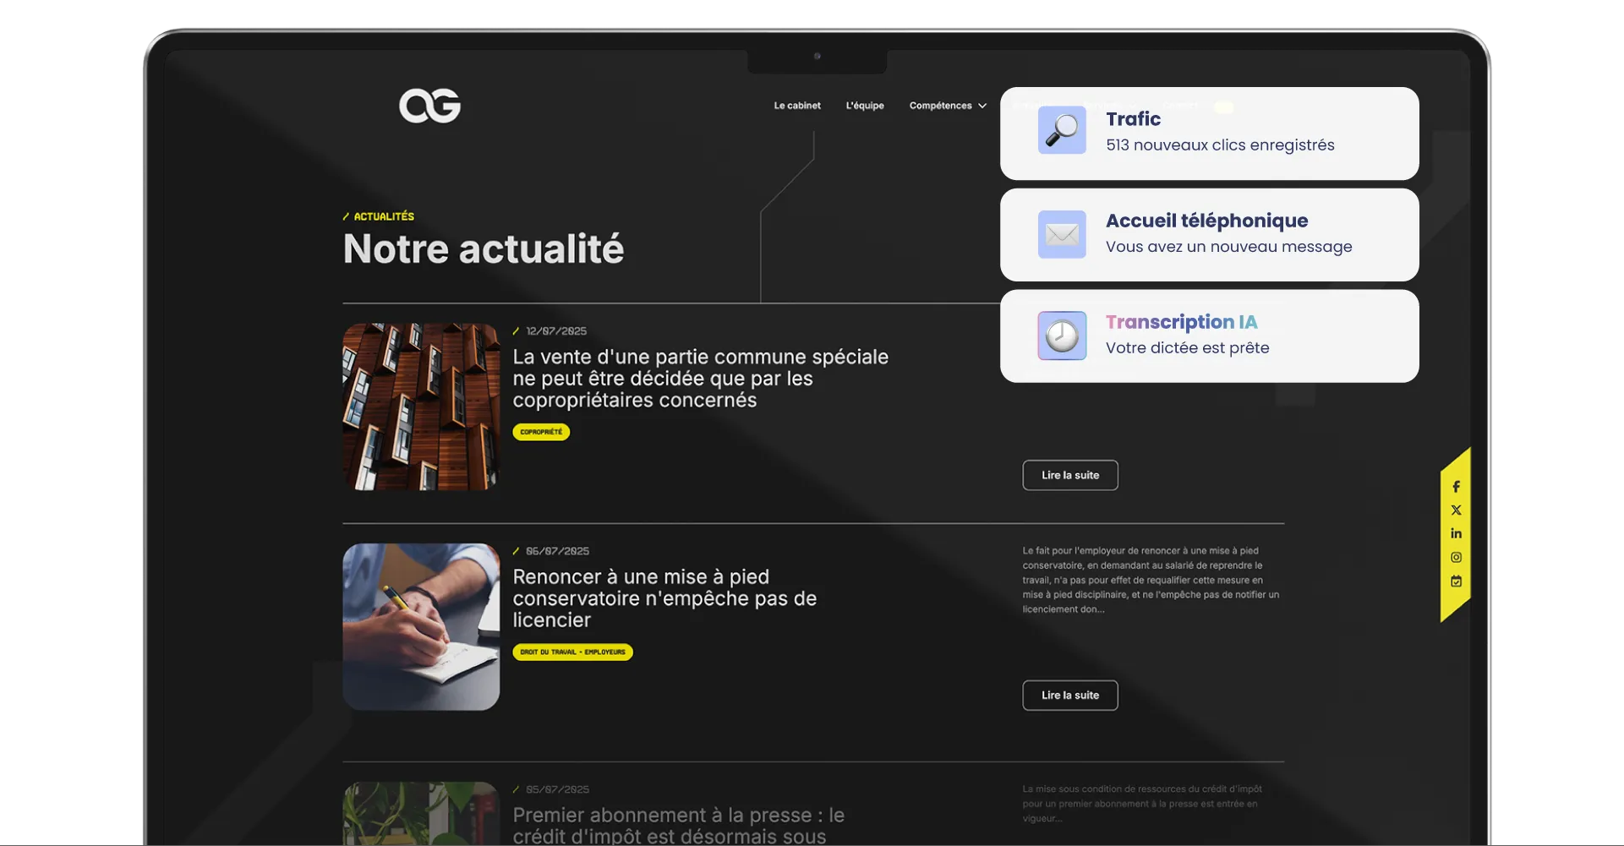Open the Trafic notification title

click(1133, 119)
